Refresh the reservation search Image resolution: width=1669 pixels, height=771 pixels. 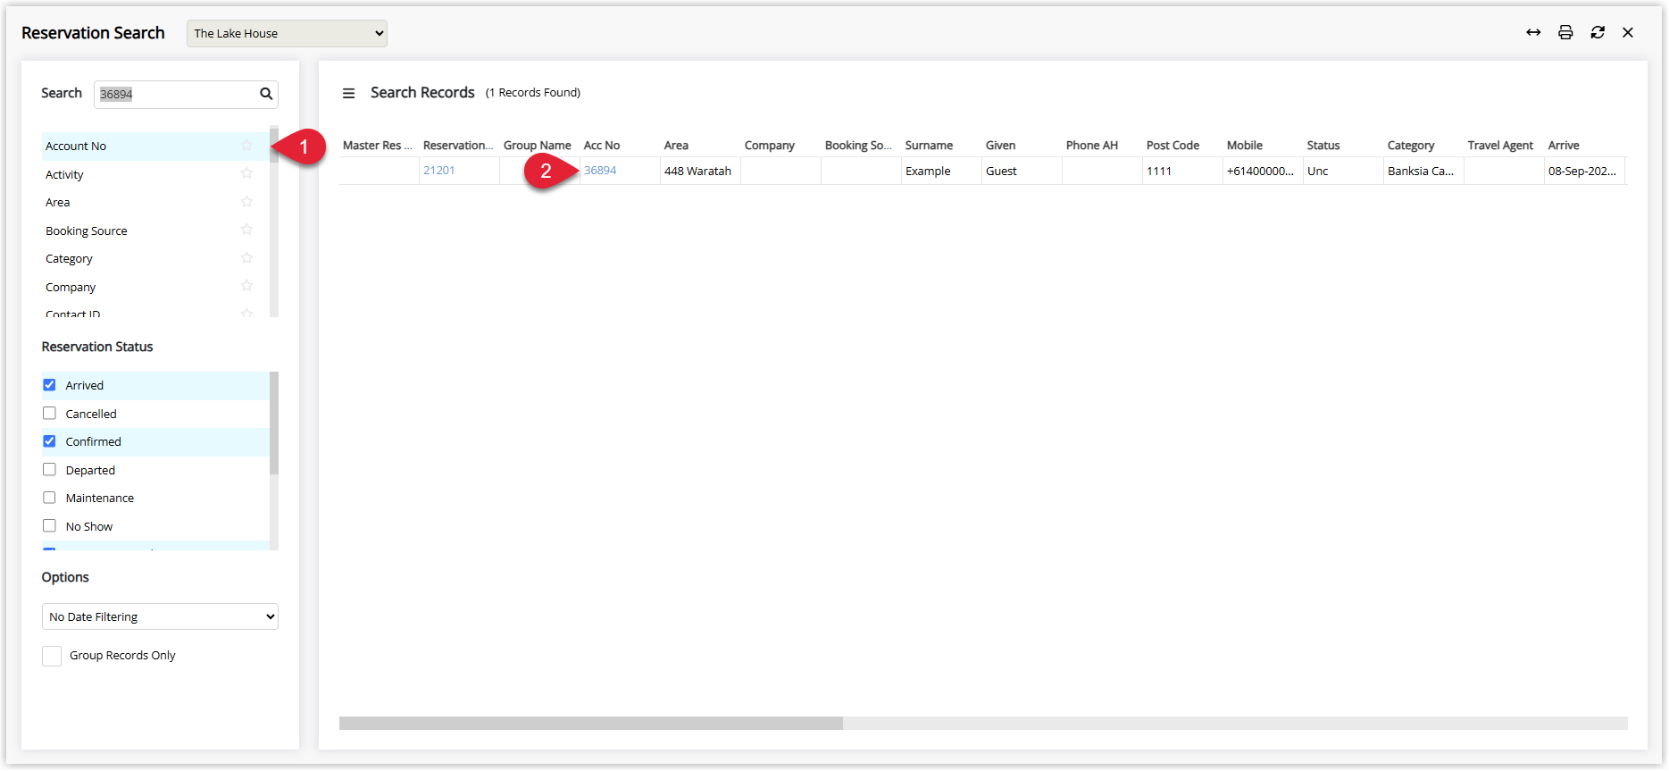(x=1598, y=32)
